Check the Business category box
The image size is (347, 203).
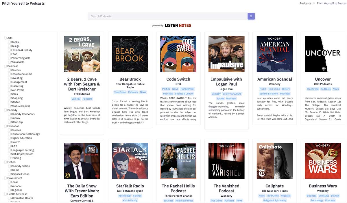[x=5, y=66]
